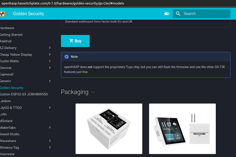Image resolution: width=236 pixels, height=157 pixels.
Task: Click the Golden Security sidebar link
Action: [x=12, y=88]
